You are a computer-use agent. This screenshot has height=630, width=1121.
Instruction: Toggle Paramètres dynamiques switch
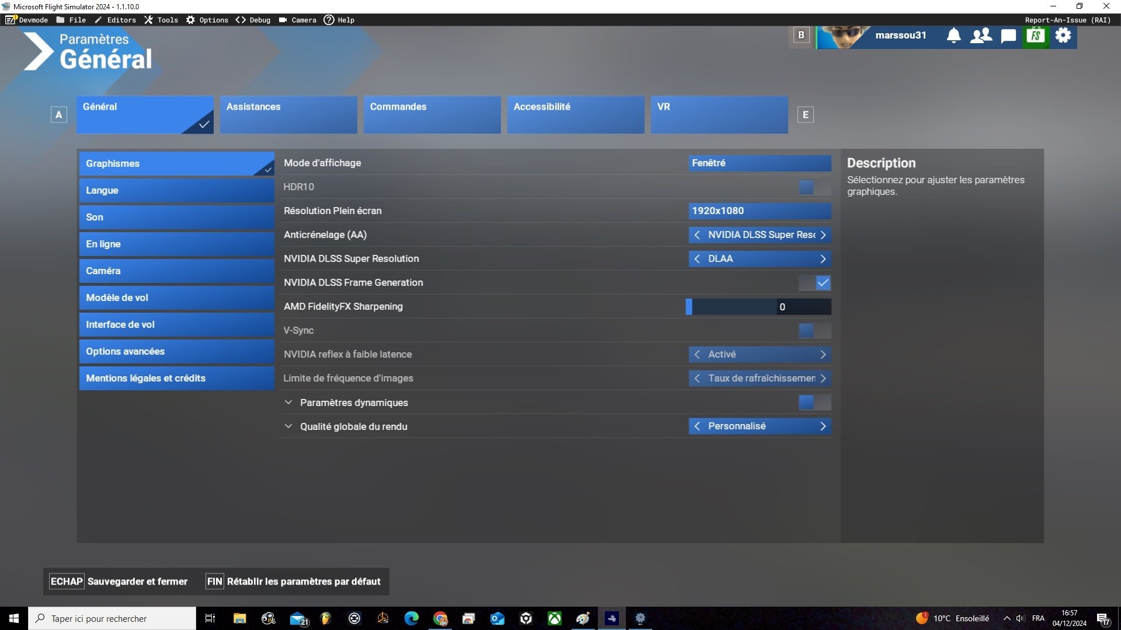[x=814, y=402]
